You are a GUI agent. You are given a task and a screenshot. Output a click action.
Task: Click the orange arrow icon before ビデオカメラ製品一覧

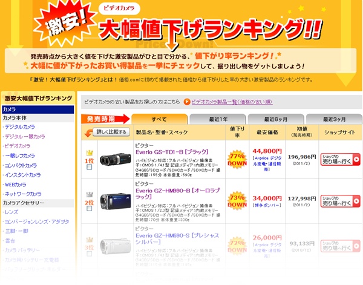[187, 102]
